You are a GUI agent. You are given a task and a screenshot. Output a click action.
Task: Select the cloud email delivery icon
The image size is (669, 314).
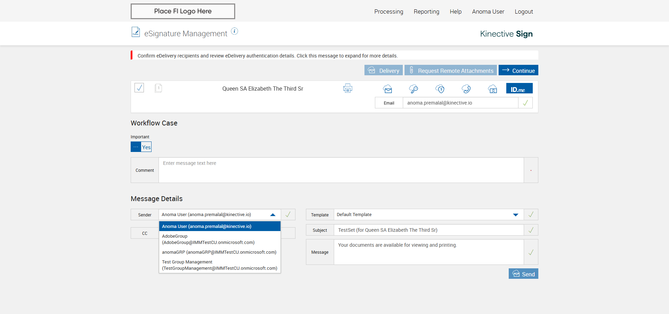[387, 89]
